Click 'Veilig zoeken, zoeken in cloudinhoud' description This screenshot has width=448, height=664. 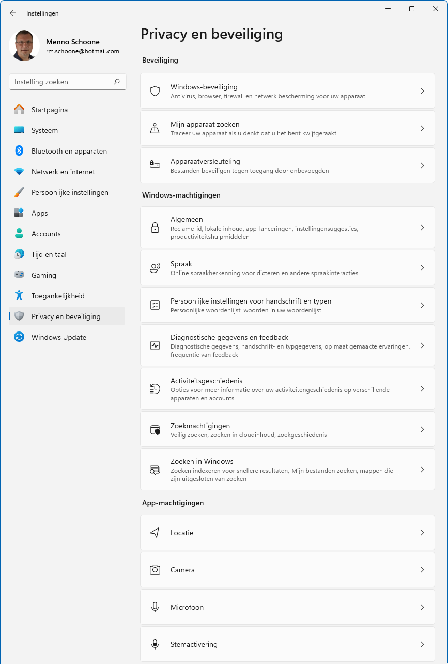(x=249, y=435)
